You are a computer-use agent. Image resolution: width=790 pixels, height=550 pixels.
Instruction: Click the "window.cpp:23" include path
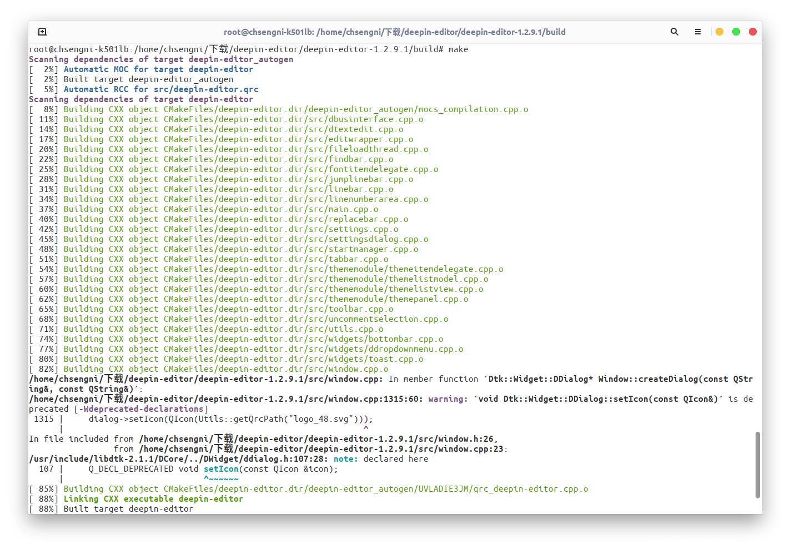[x=321, y=449]
